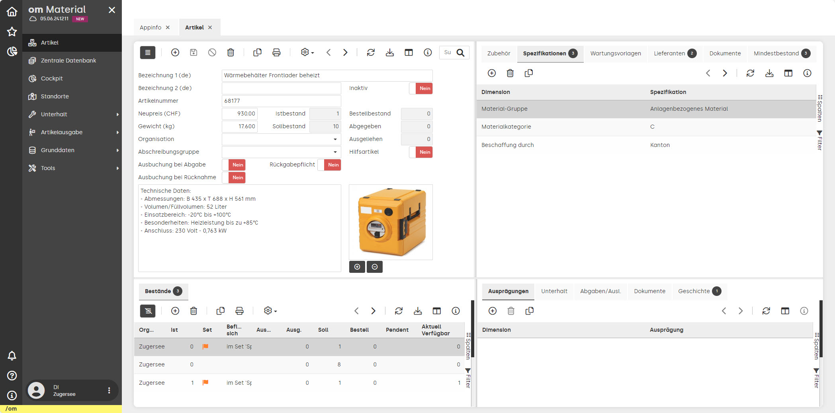Open notifications bell in left sidebar

pos(12,356)
